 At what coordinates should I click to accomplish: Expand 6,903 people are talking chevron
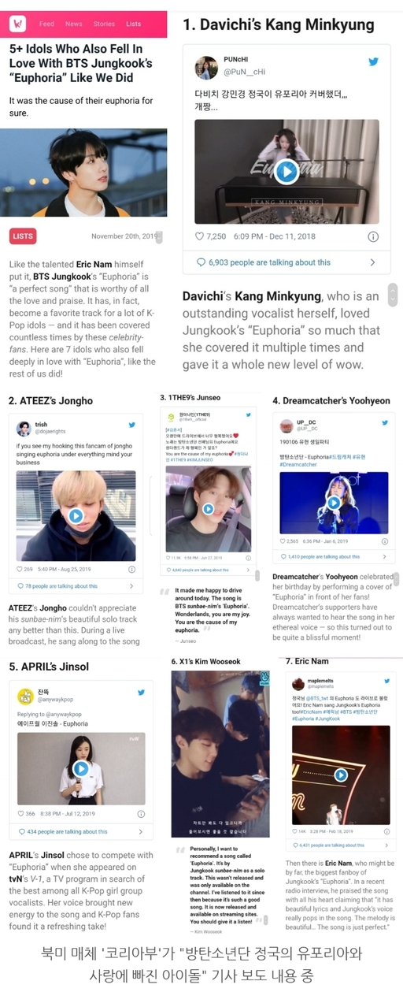pyautogui.click(x=372, y=262)
